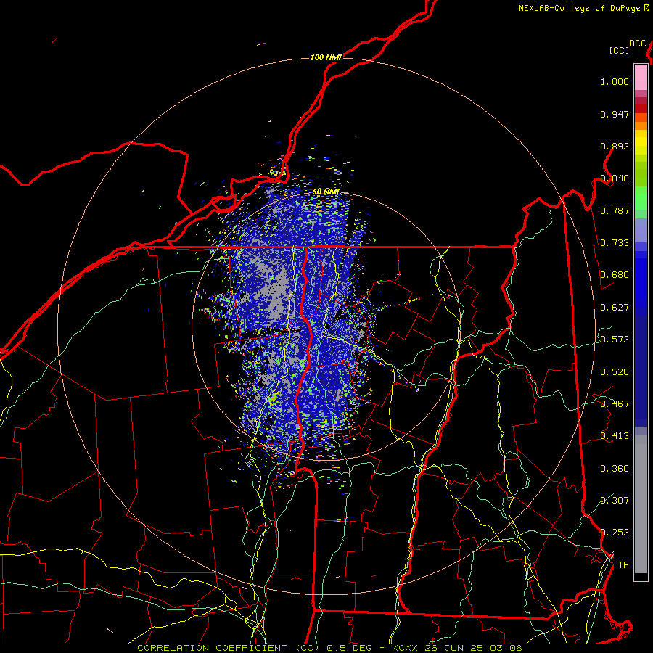Click the 50 NMI range ring label
Screen dimensions: 653x653
pos(326,192)
